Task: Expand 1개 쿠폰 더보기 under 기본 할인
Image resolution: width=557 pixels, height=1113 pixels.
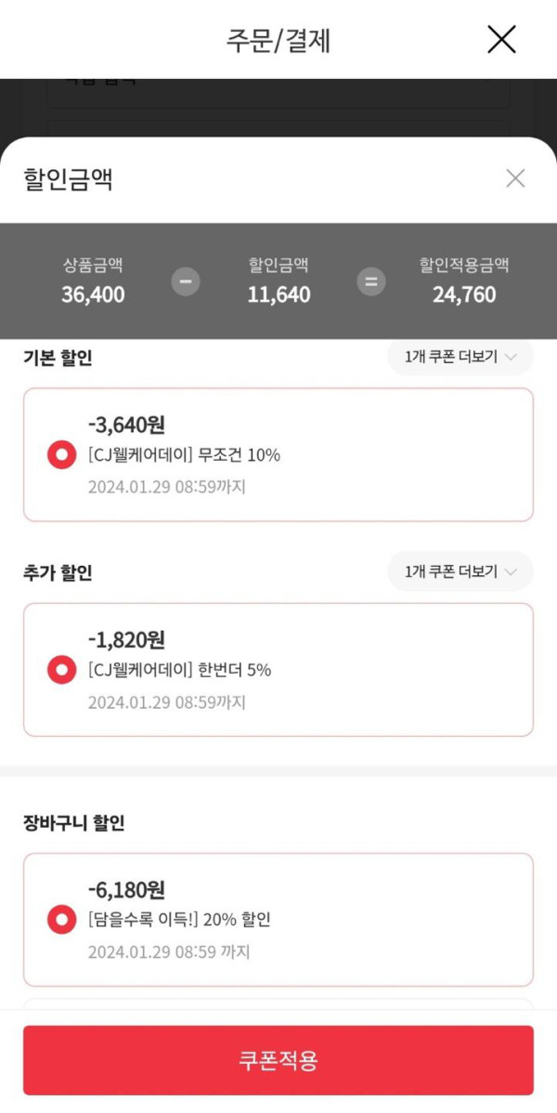Action: pos(460,358)
